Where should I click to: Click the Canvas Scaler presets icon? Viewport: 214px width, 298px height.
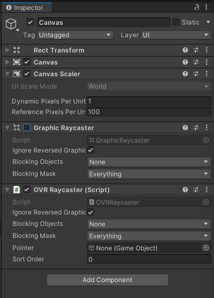pyautogui.click(x=196, y=74)
